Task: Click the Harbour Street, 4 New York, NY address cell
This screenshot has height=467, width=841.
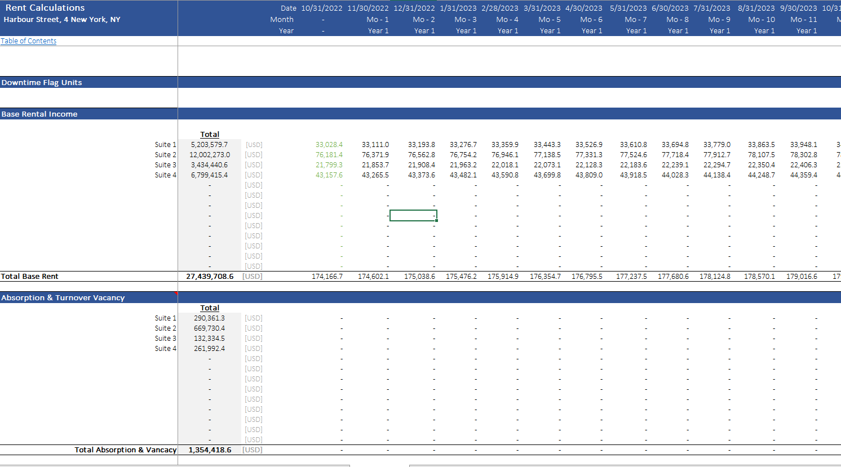Action: 62,19
